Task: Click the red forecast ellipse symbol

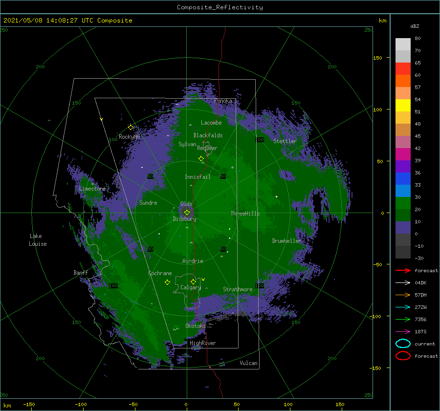Action: tap(403, 356)
